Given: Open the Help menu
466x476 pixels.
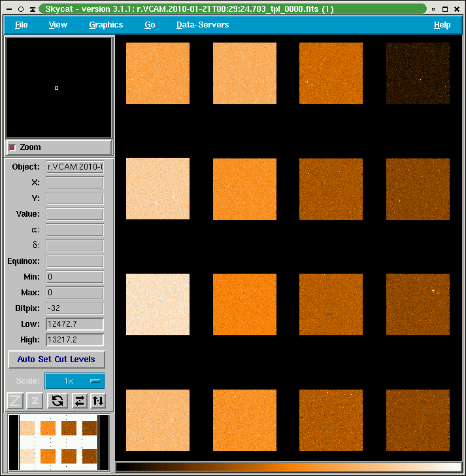Looking at the screenshot, I should [442, 25].
